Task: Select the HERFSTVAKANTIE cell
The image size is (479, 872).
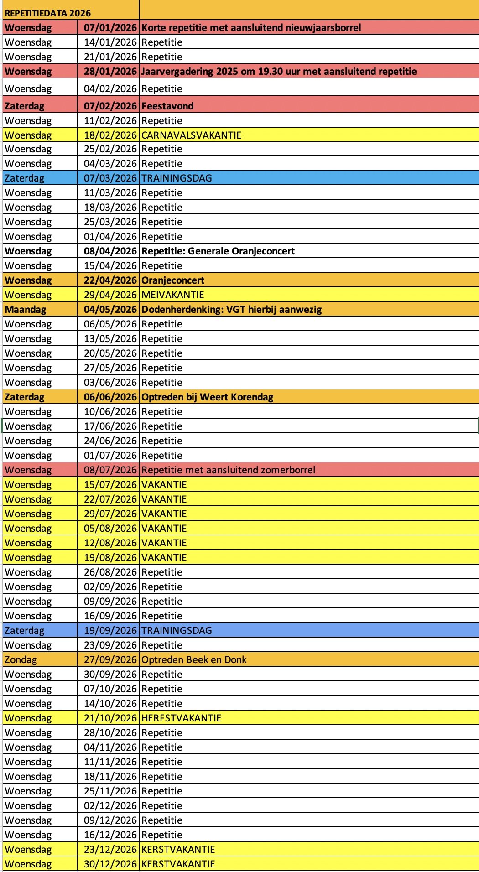Action: click(181, 718)
